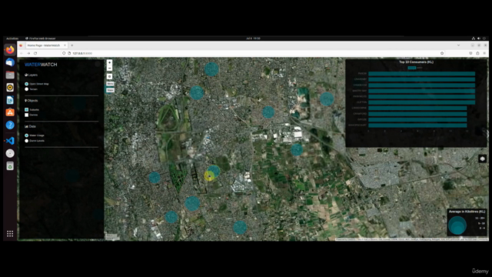Click the Layers section header
492x277 pixels.
pos(31,75)
